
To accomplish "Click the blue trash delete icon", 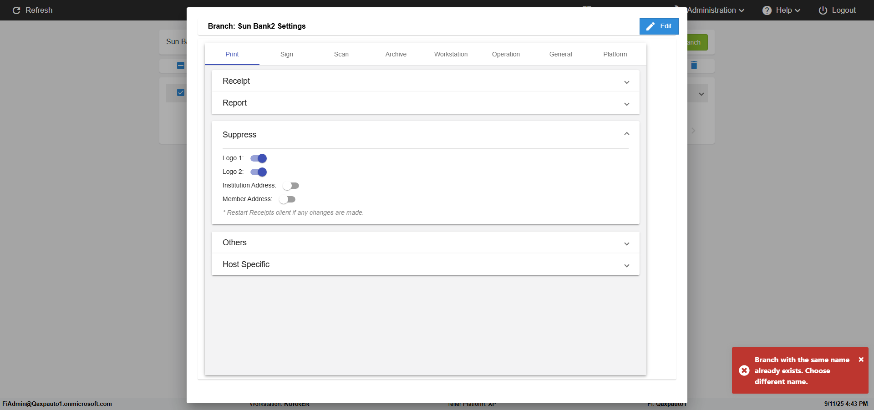I will pyautogui.click(x=694, y=66).
